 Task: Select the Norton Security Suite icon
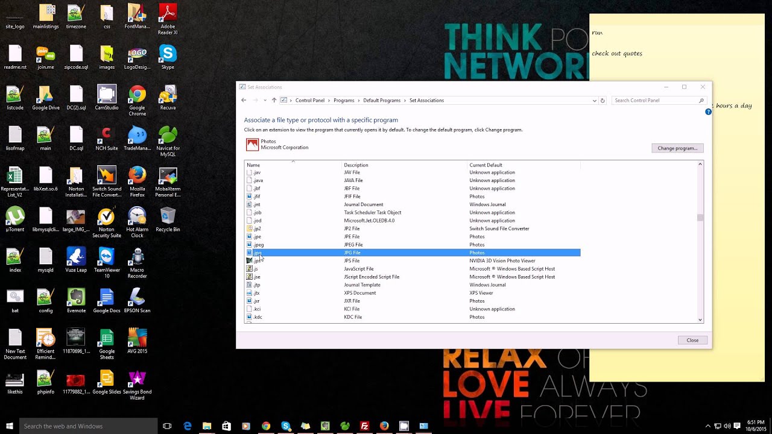(x=107, y=222)
